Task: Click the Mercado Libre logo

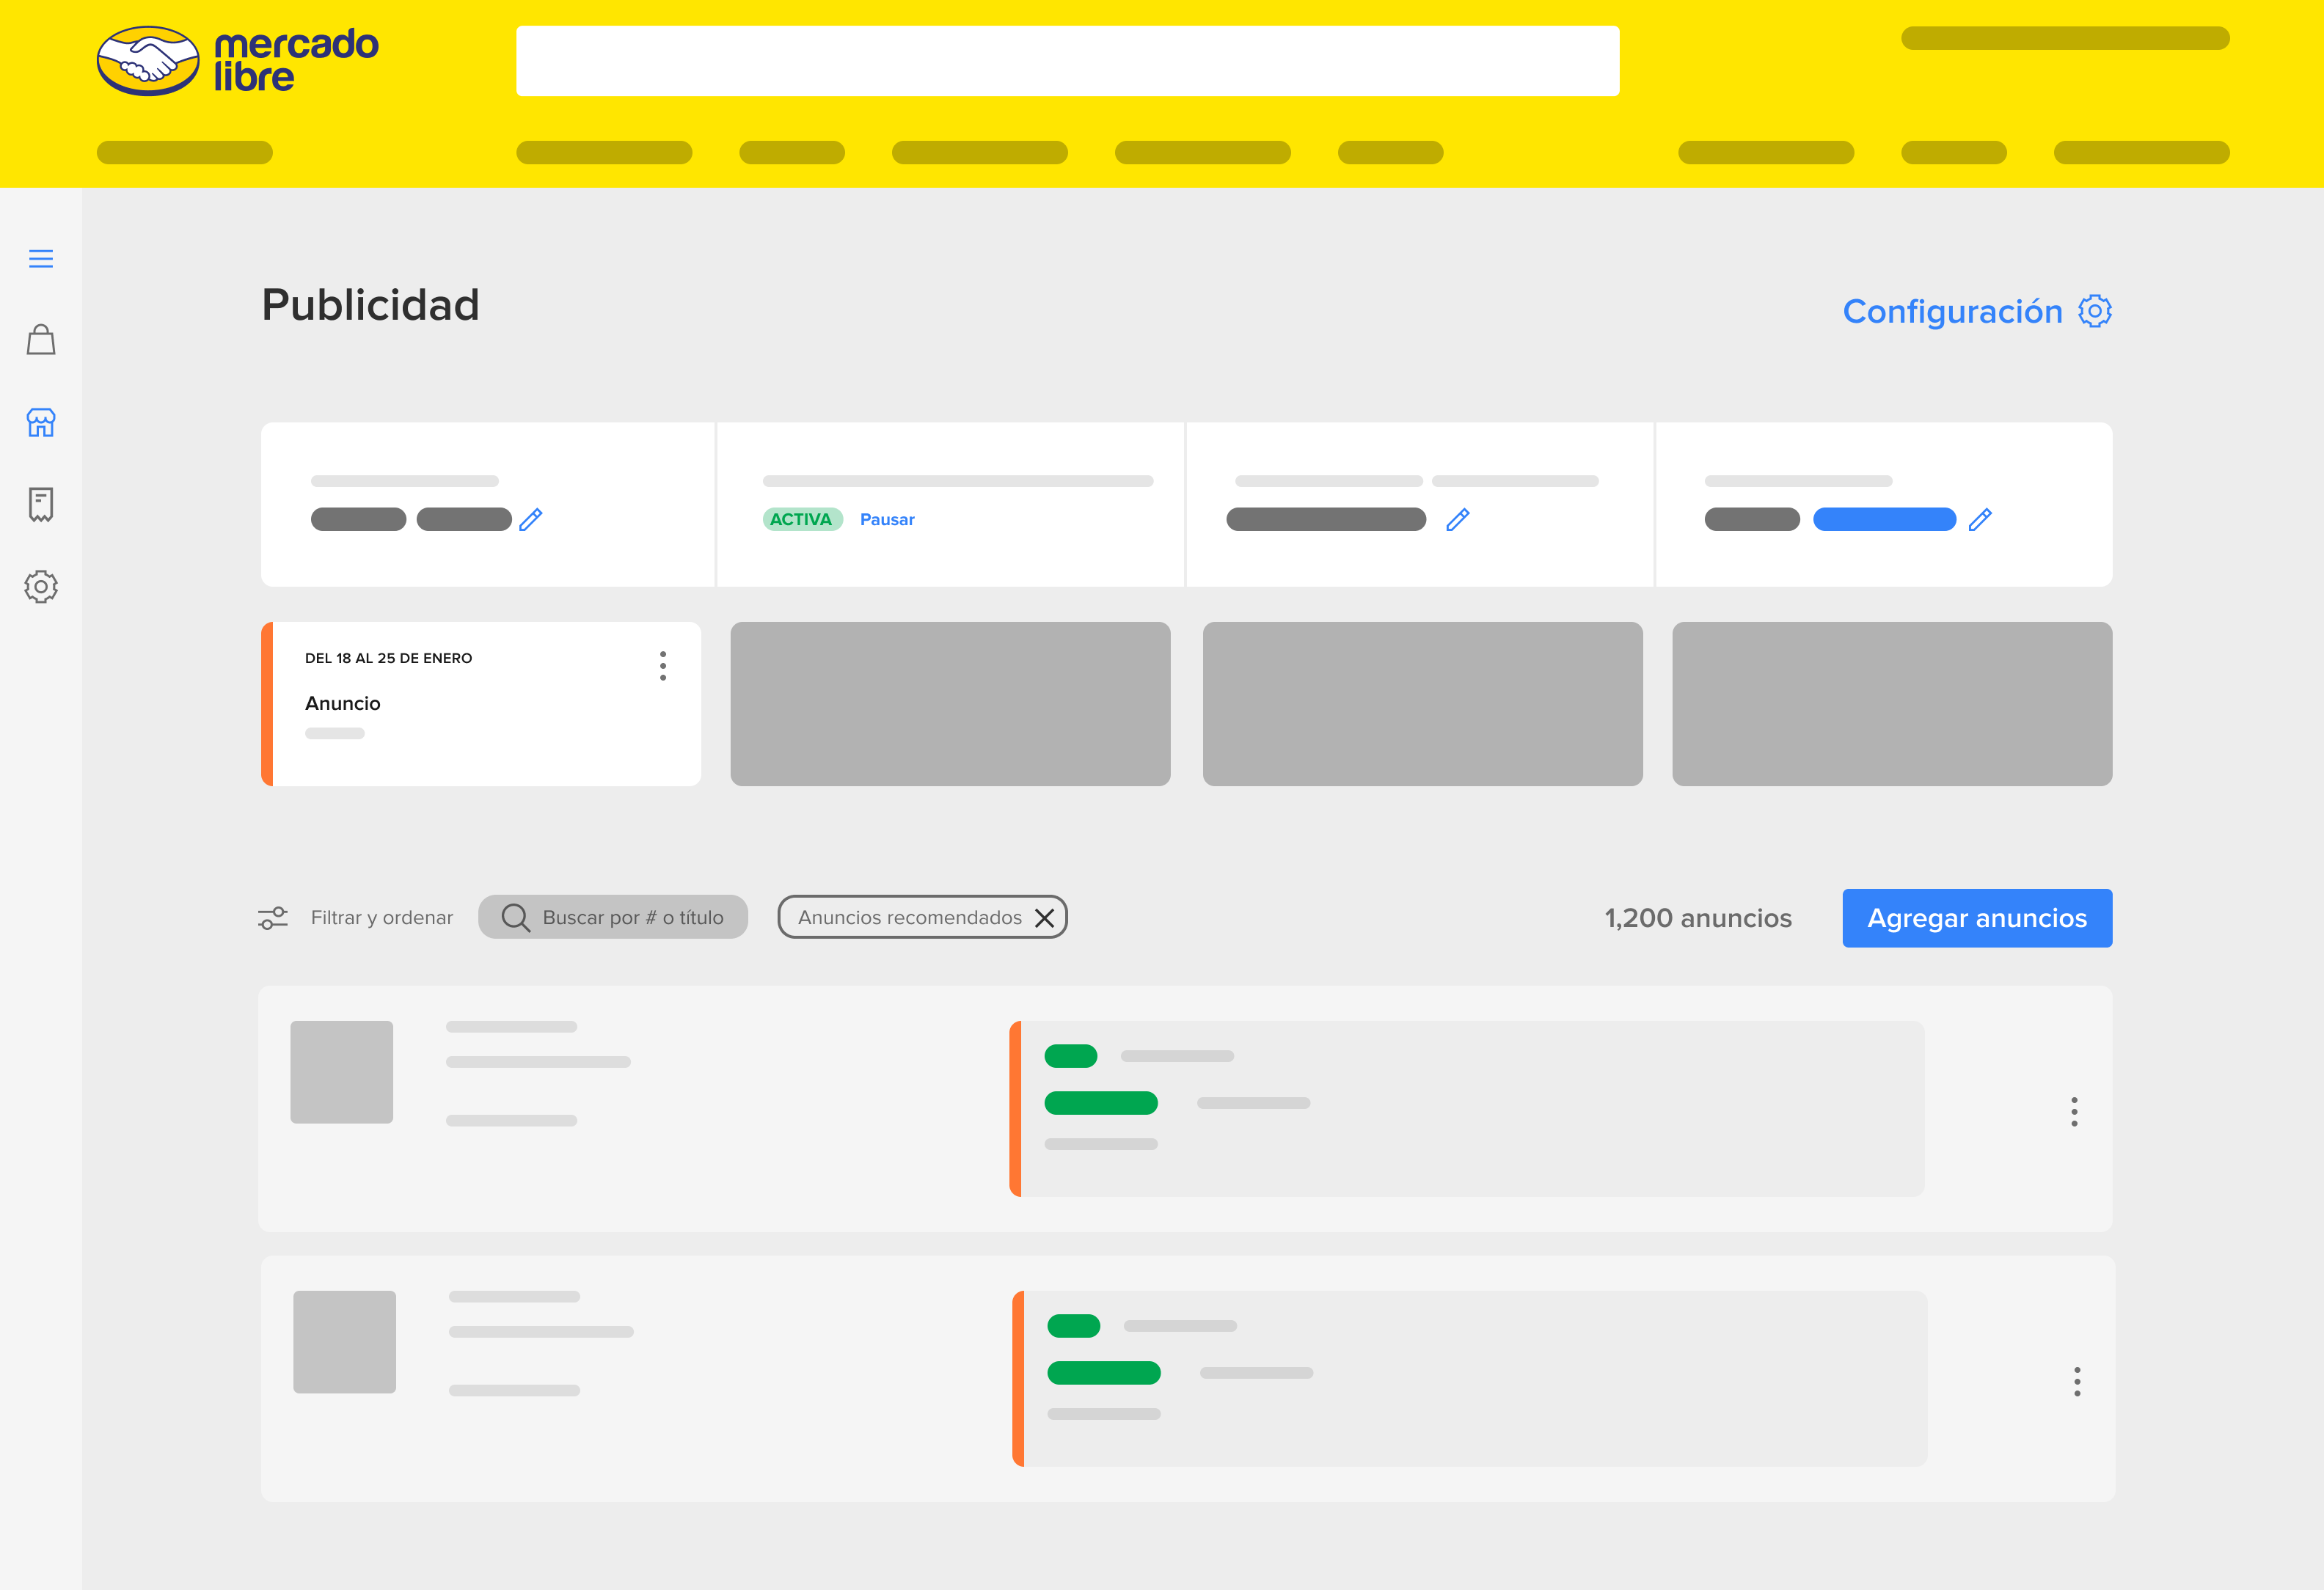Action: 237,61
